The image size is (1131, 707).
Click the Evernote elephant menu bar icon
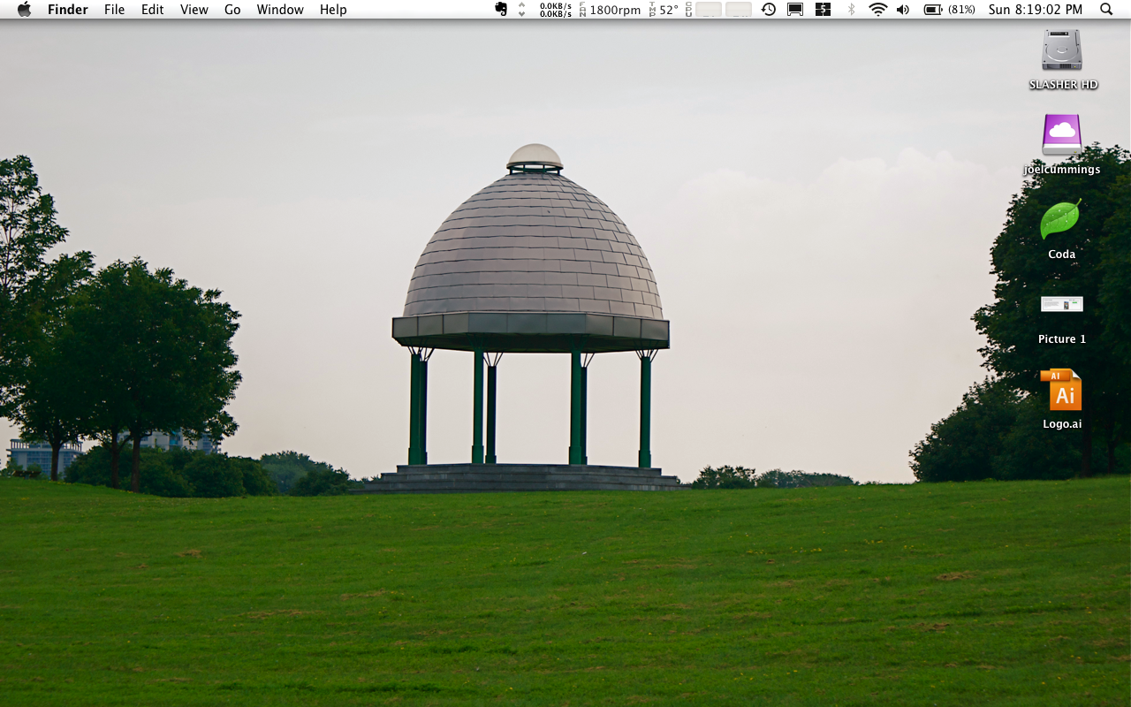(501, 10)
